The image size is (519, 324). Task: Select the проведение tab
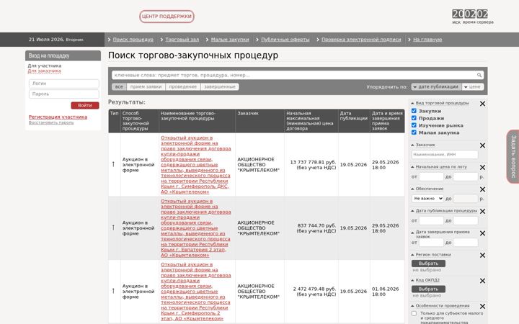point(182,86)
